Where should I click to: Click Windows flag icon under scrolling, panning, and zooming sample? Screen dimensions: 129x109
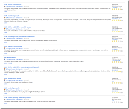coord(5,100)
